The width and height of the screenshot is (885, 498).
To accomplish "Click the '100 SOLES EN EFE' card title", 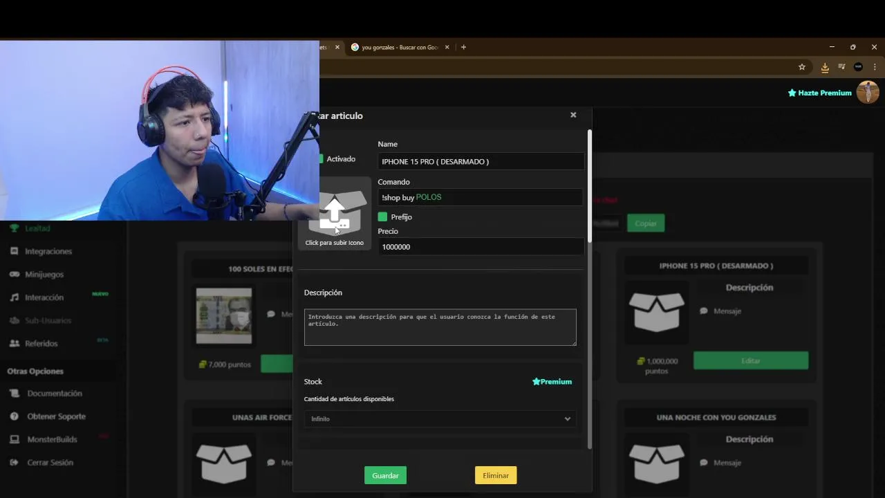I will 261,269.
